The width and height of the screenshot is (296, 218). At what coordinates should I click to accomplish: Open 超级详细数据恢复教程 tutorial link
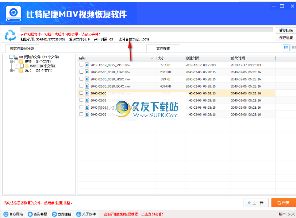(134, 214)
